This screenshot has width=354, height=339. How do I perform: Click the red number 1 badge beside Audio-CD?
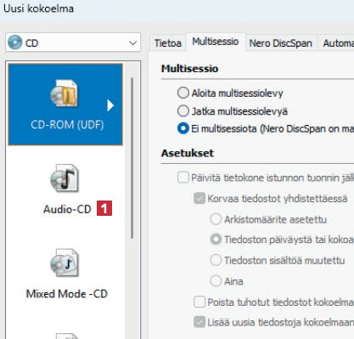point(104,208)
